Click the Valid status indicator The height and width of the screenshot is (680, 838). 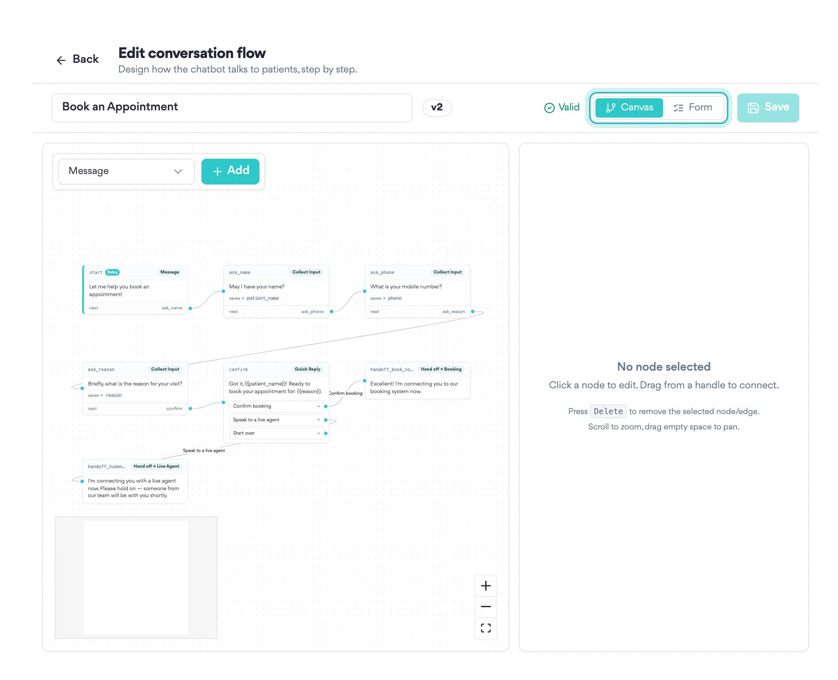[562, 108]
